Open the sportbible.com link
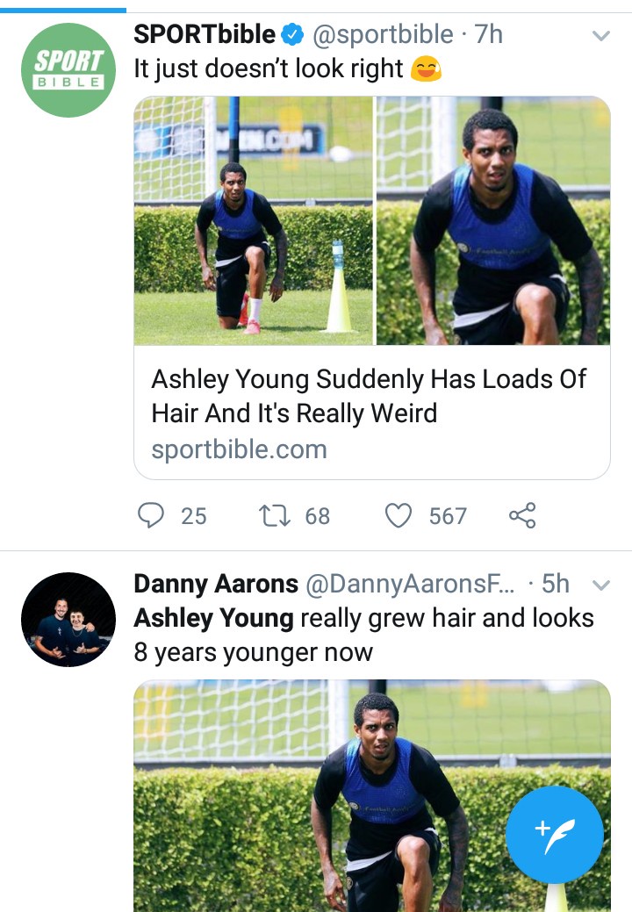This screenshot has width=632, height=912. click(x=239, y=449)
